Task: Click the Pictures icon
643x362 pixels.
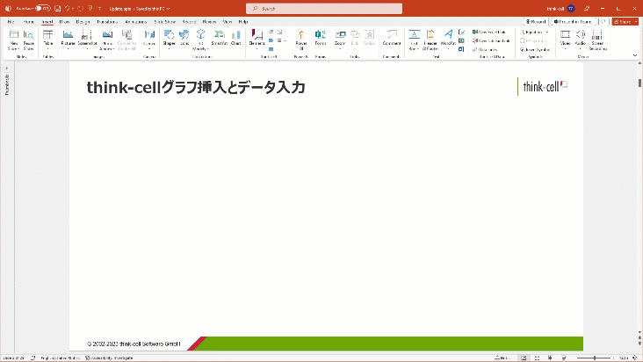Action: pos(68,34)
